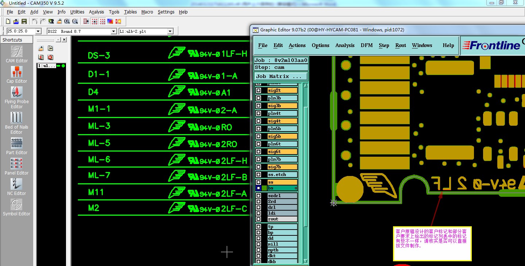The height and width of the screenshot is (266, 525).
Task: Click the Save floppy disk icon
Action: click(x=24, y=21)
